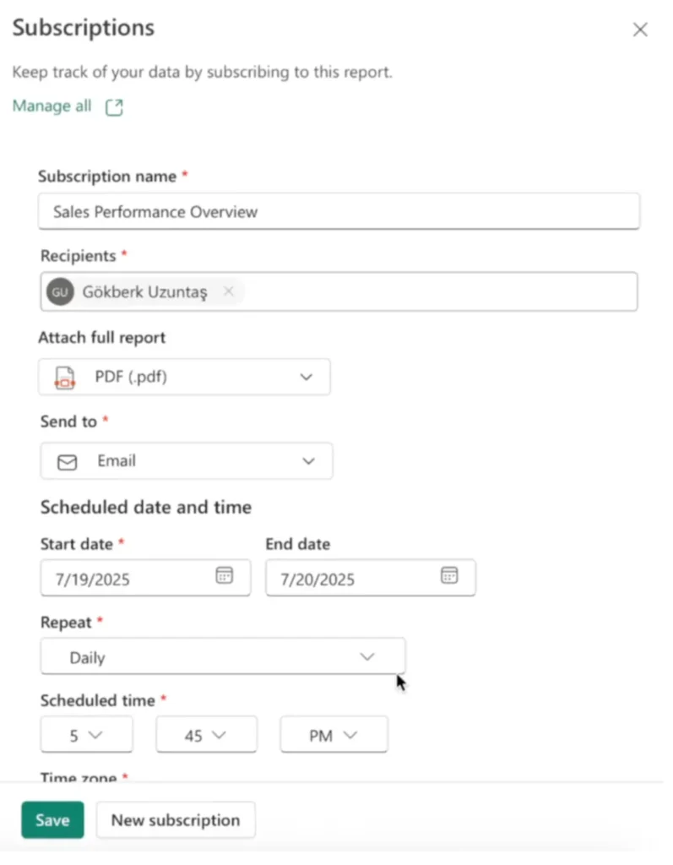Open the End date calendar picker
673x865 pixels.
[449, 576]
